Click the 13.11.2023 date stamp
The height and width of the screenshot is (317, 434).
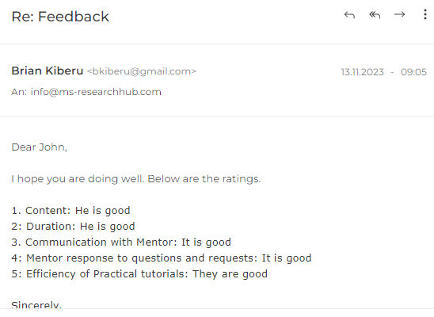click(x=362, y=72)
